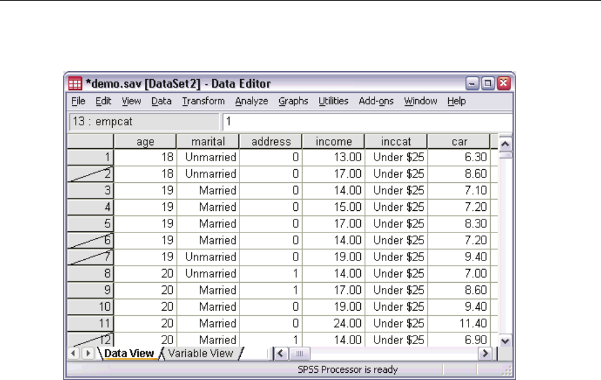This screenshot has height=380, width=601.
Task: Close the Data Editor window
Action: (x=503, y=83)
